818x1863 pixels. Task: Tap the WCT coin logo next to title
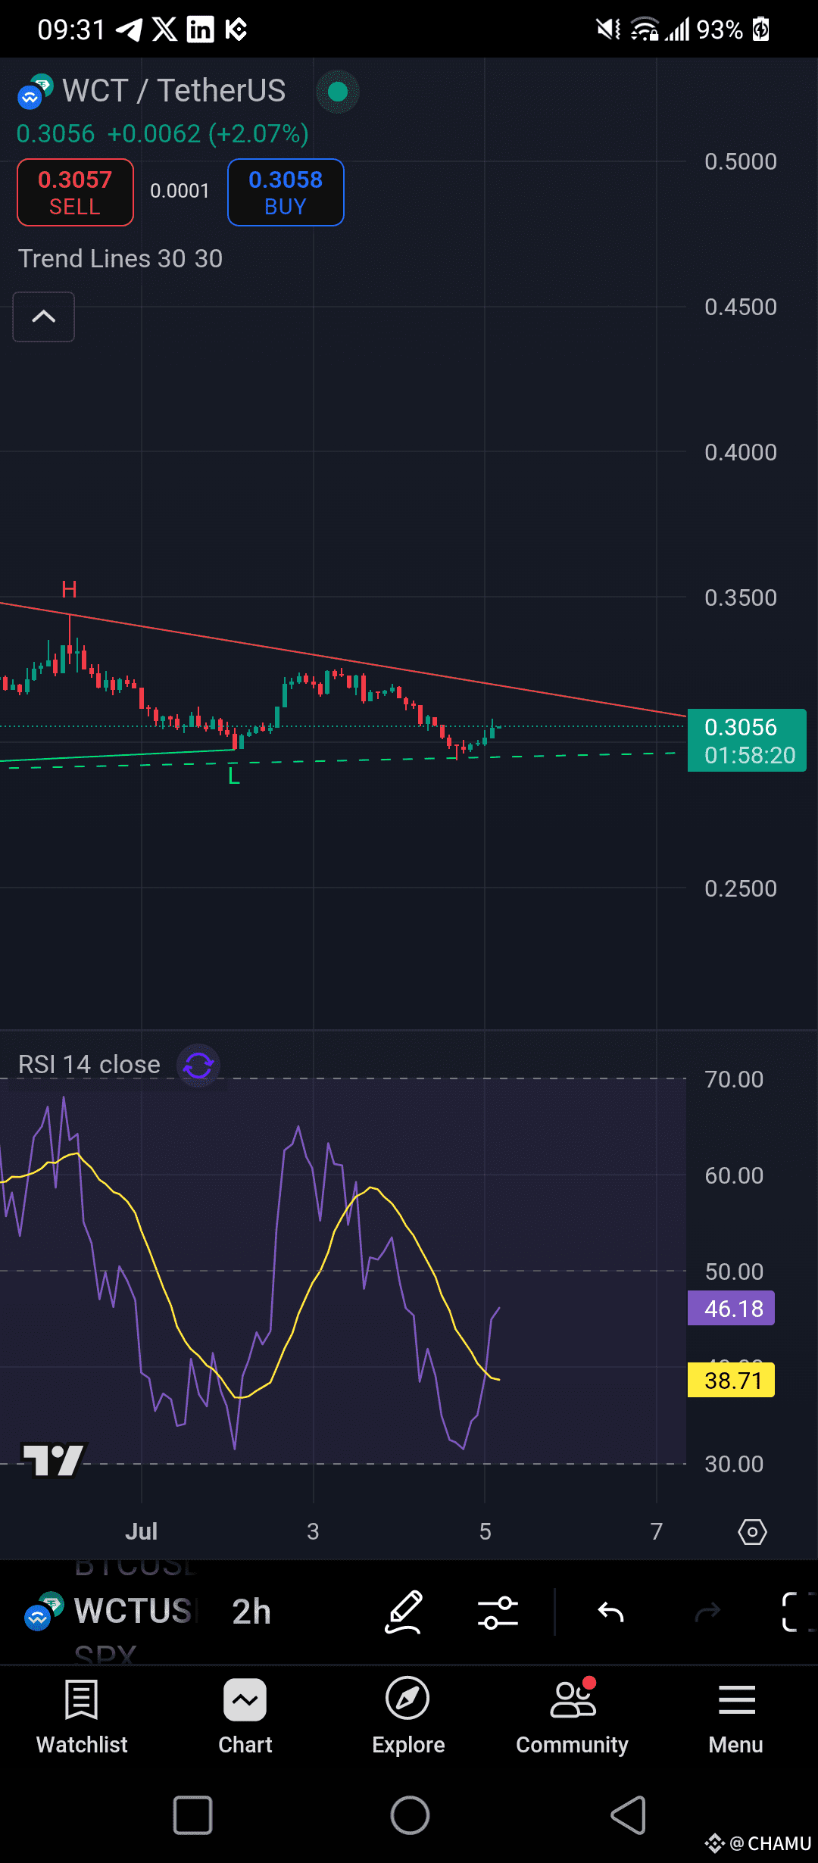coord(35,91)
